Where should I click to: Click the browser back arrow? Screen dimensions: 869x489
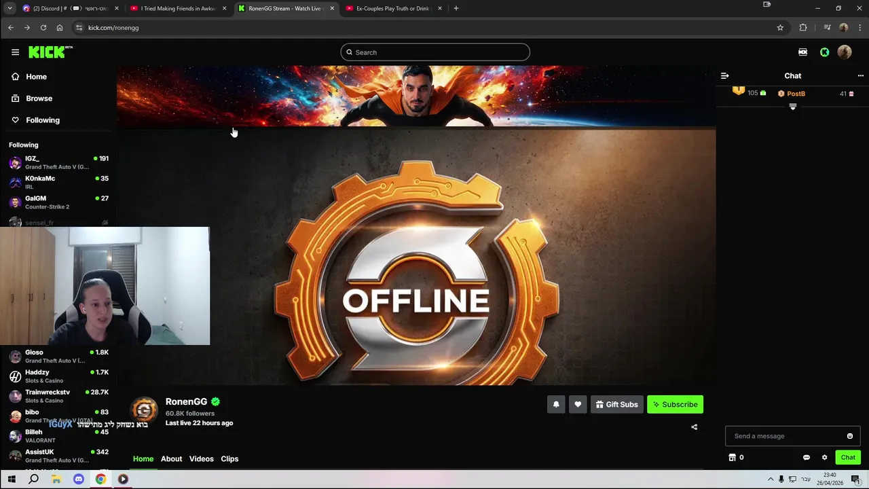11,28
